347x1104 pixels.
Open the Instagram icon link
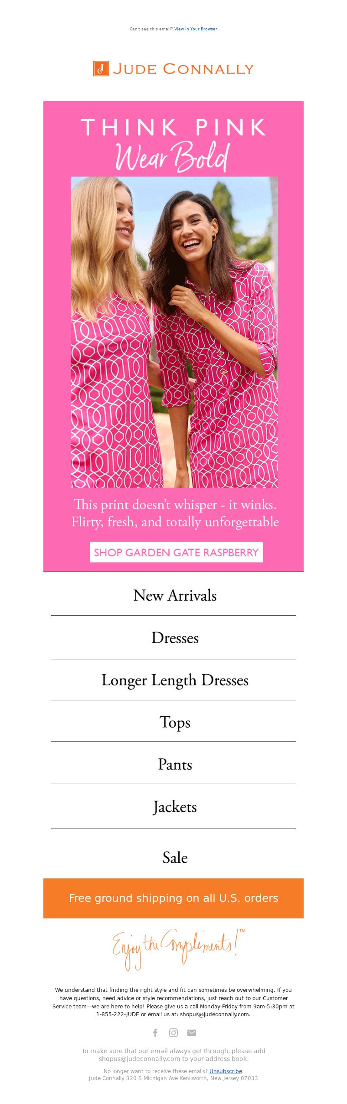click(x=173, y=1032)
